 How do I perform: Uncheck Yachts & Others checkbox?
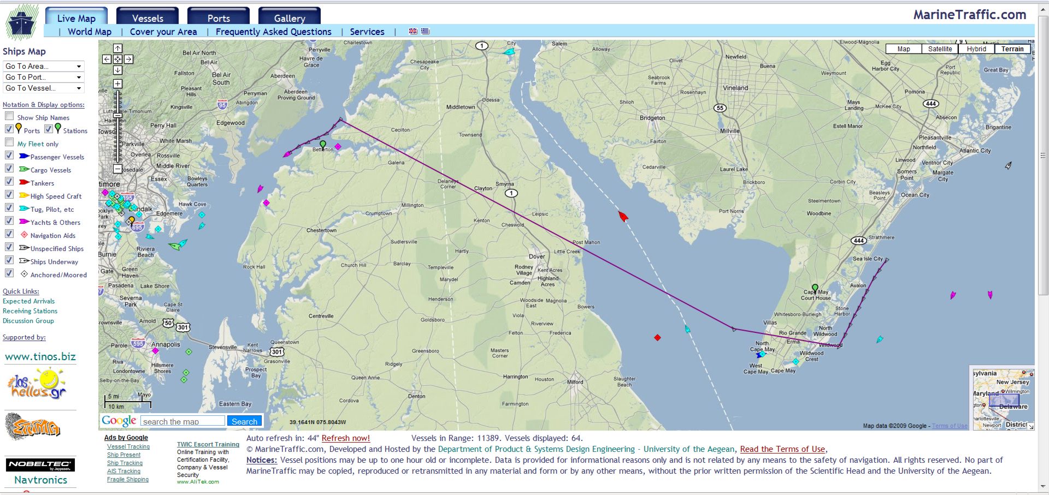[x=9, y=221]
